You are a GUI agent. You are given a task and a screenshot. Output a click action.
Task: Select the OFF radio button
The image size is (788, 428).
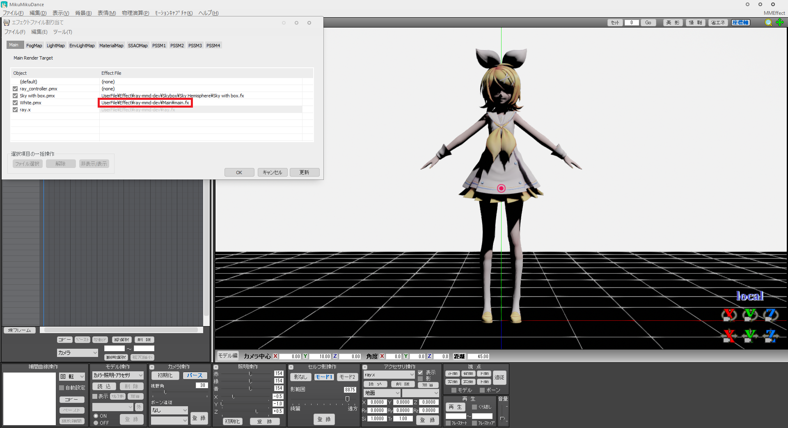(96, 423)
